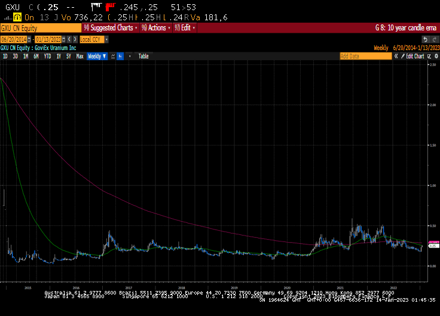Screen dimensions: 440x316
Task: Click 2015 label on time axis
Action: click(27, 288)
